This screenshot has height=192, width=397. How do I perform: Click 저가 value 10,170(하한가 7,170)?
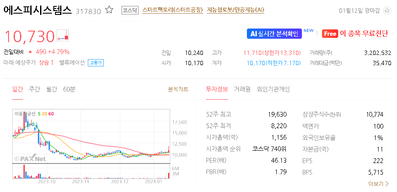tap(274, 63)
